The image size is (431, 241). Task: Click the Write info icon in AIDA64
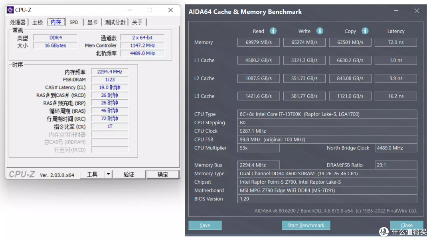(x=320, y=31)
